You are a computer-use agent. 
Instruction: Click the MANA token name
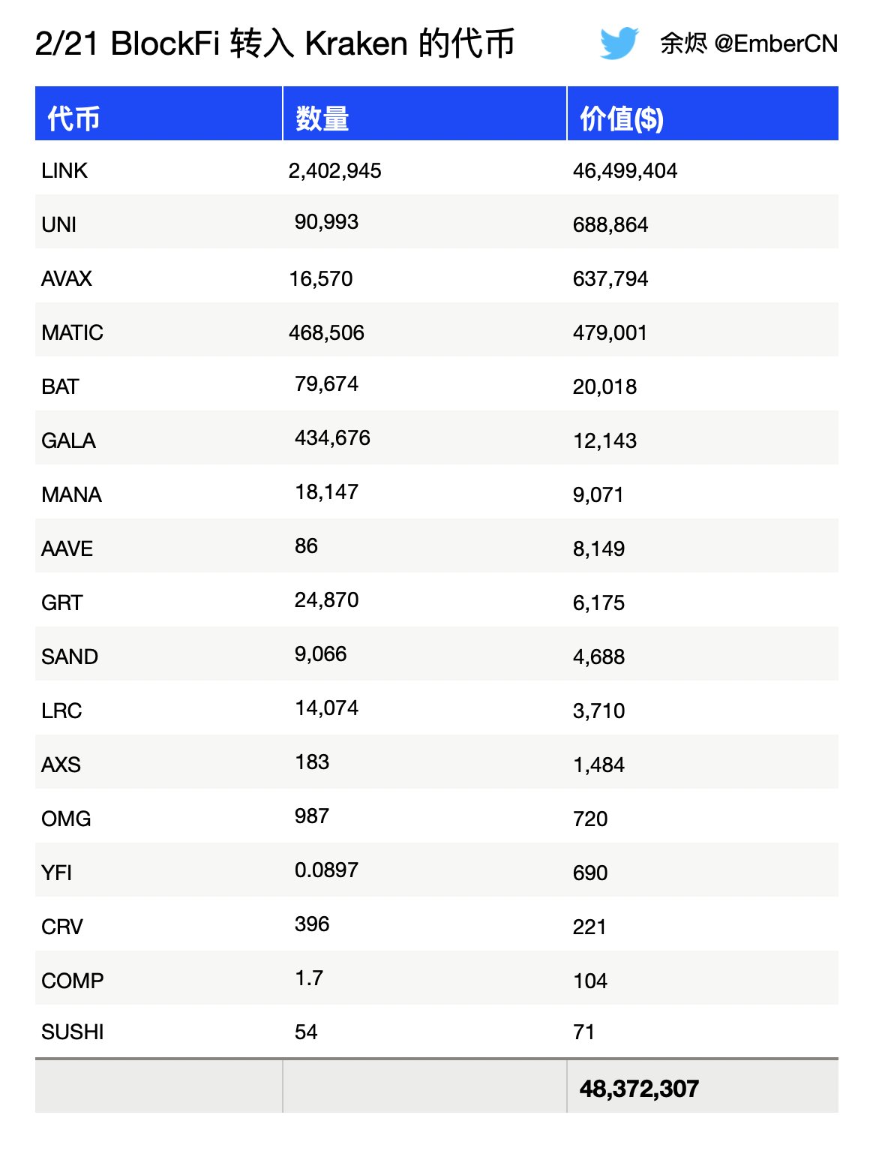(x=71, y=495)
